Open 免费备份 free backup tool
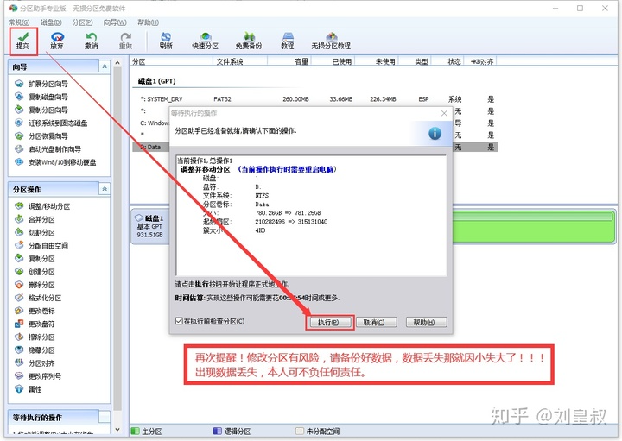The width and height of the screenshot is (622, 441). (249, 41)
